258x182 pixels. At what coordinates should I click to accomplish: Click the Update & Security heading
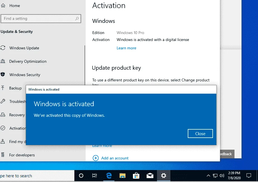(x=17, y=31)
